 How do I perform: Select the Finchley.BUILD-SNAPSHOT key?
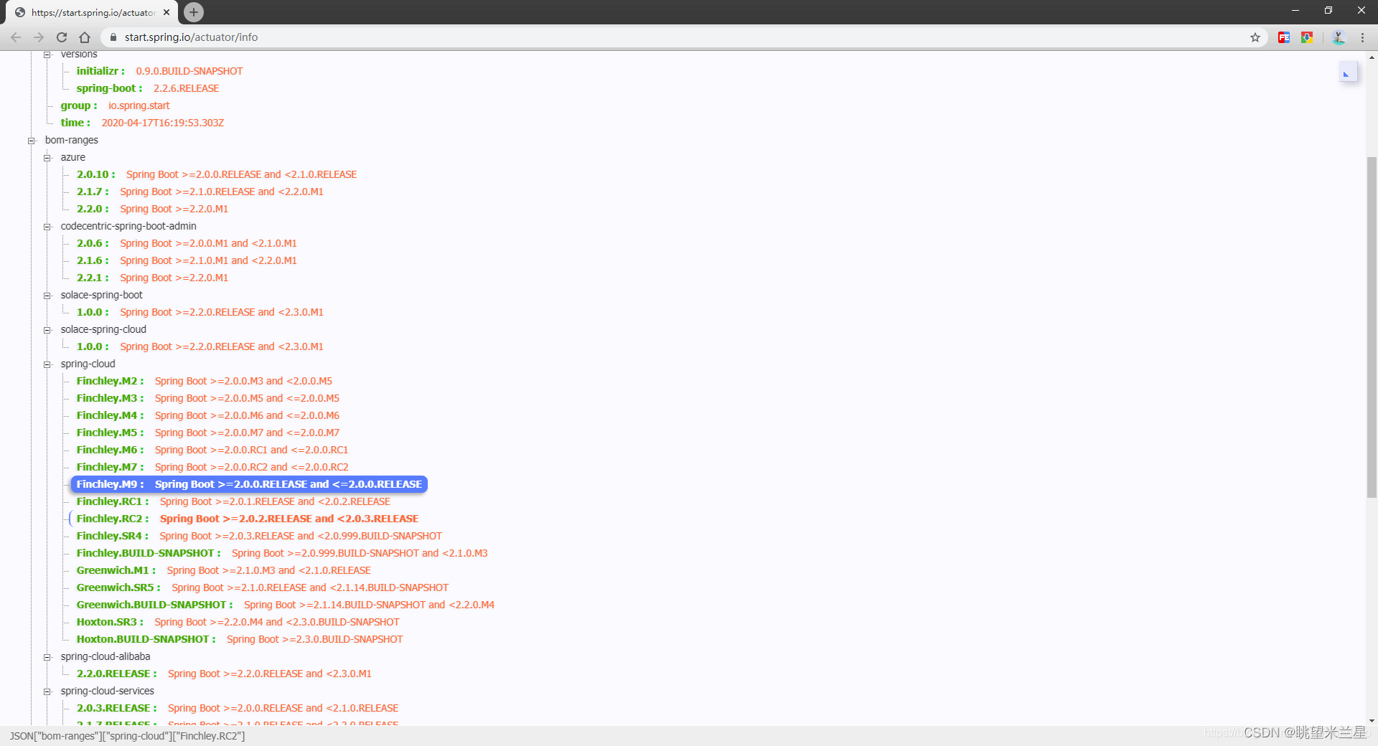tap(146, 553)
